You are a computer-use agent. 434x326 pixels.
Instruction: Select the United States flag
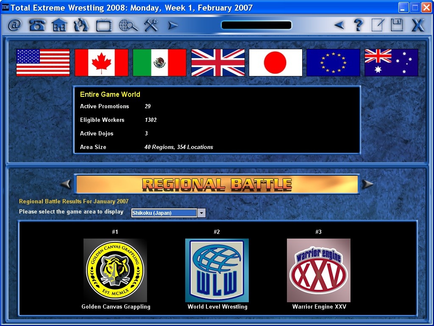pos(43,62)
